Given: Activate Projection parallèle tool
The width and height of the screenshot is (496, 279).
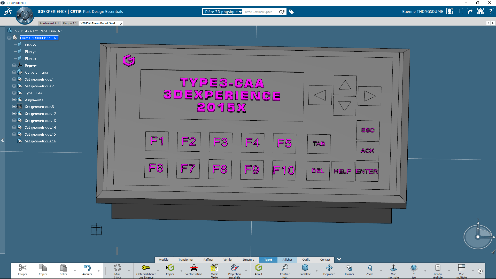Looking at the screenshot, I should point(235,268).
